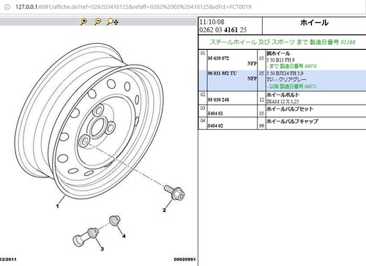Select the zoom-and-pan magnifier tool
Screen dimensions: 366x266
pos(113,22)
